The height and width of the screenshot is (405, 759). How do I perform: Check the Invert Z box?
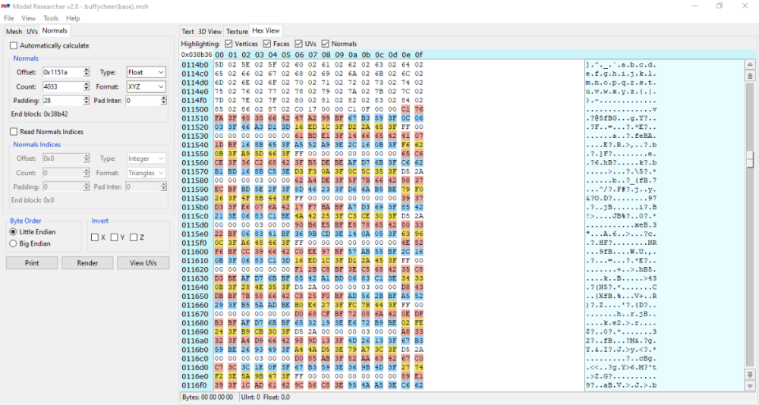(x=134, y=237)
